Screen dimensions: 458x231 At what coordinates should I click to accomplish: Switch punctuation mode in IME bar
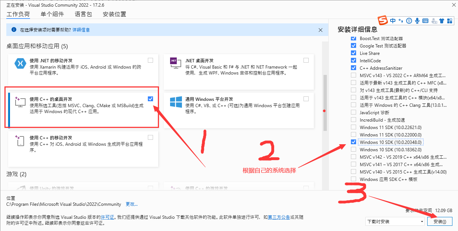point(401,21)
